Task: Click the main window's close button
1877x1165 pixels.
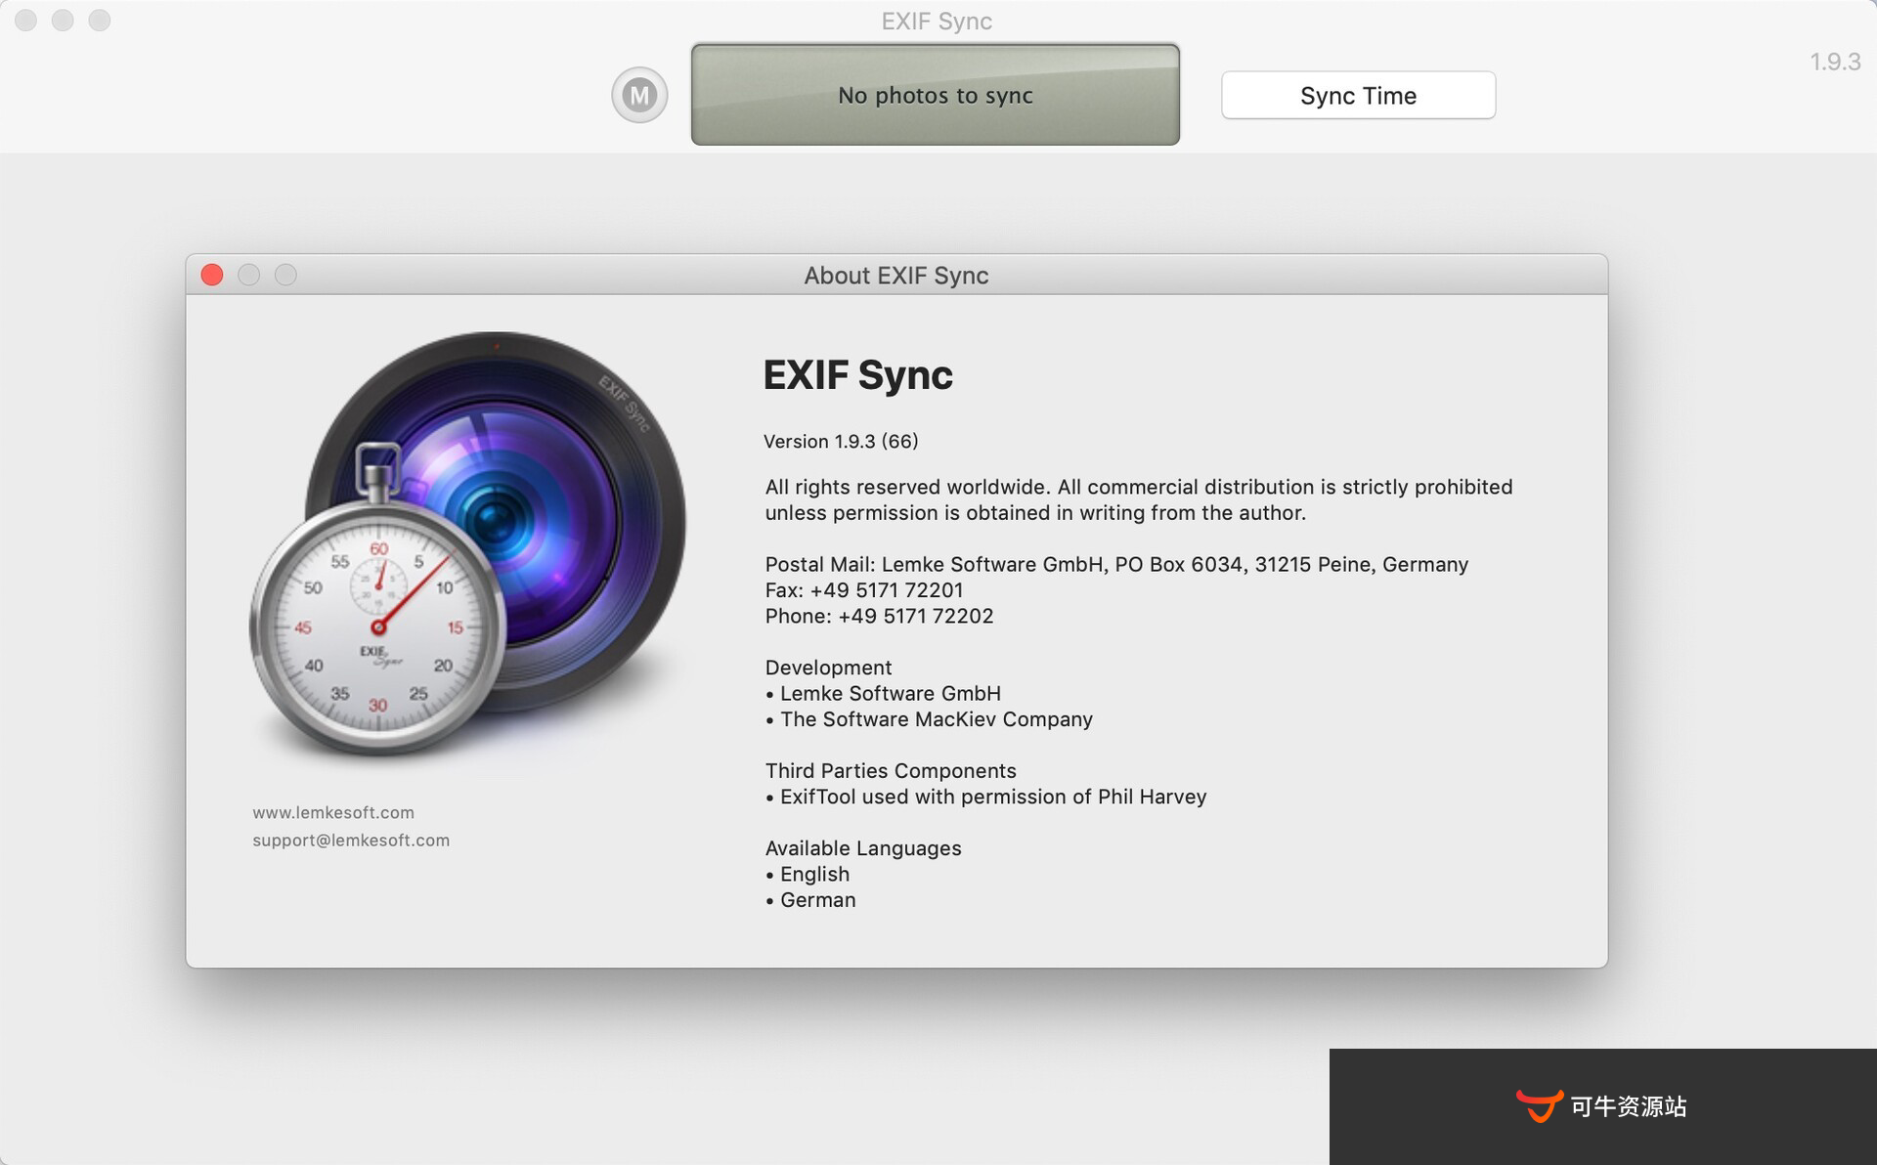Action: tap(26, 20)
